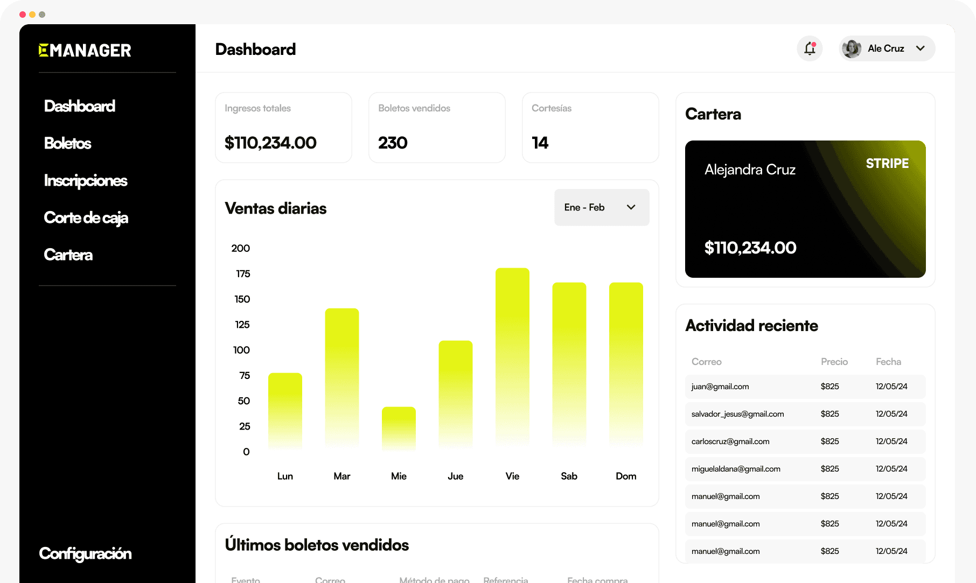Click the Dashboard sidebar item
976x583 pixels.
79,106
